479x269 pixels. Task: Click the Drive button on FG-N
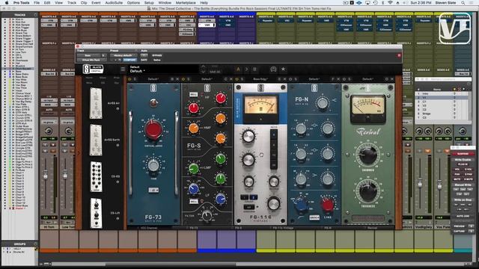pyautogui.click(x=314, y=217)
